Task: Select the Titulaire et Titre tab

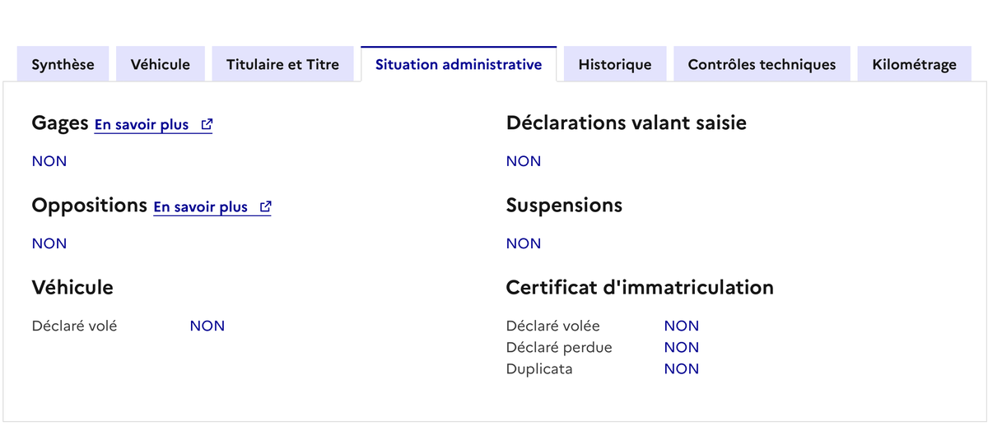Action: point(282,64)
